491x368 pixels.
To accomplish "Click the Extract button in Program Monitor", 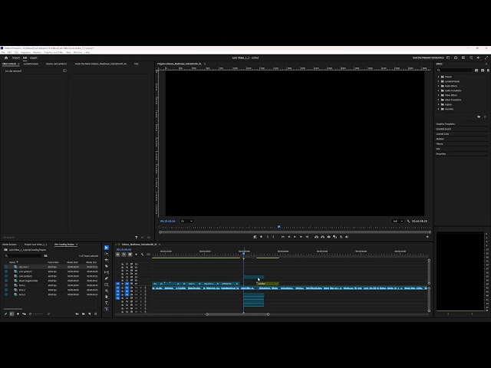I will [322, 237].
